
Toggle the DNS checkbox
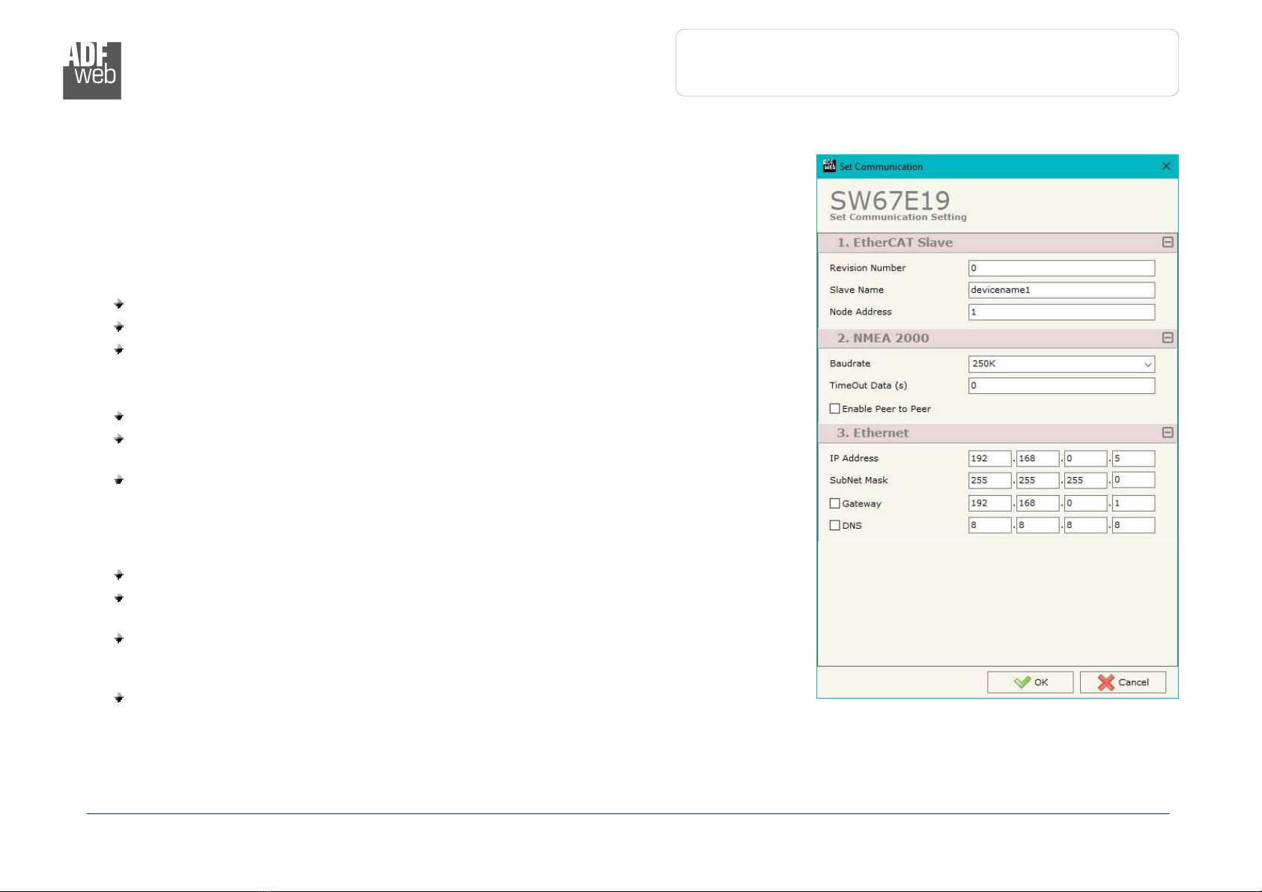834,525
